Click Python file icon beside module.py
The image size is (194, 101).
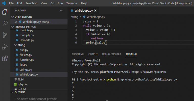tap(17, 30)
